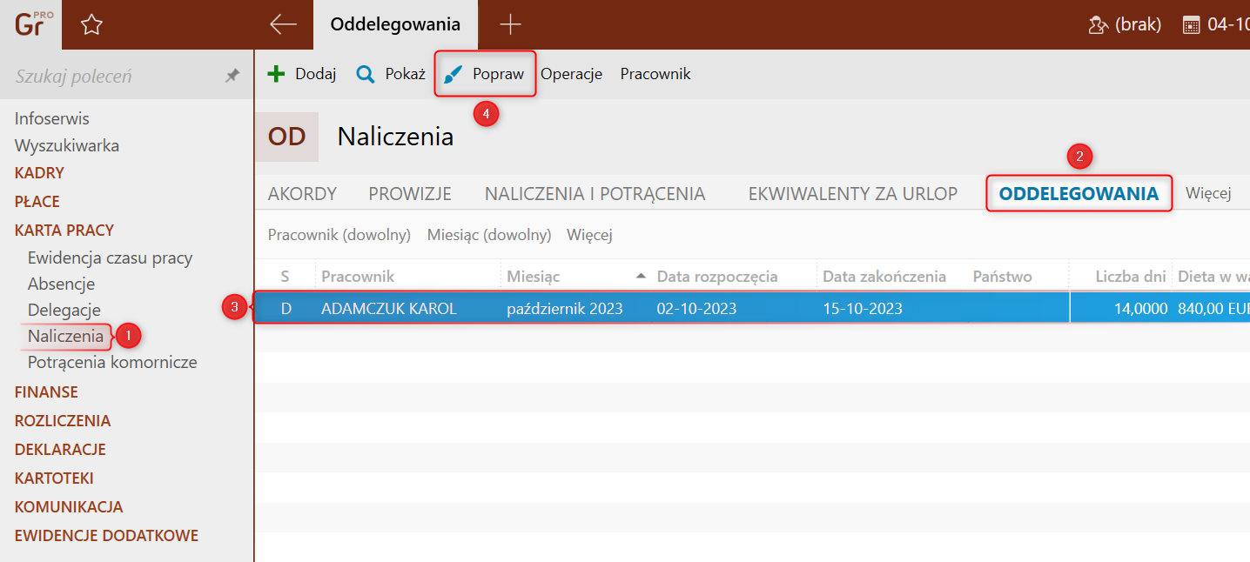Sort by the Państwo column header
The width and height of the screenshot is (1250, 562).
click(x=1002, y=277)
